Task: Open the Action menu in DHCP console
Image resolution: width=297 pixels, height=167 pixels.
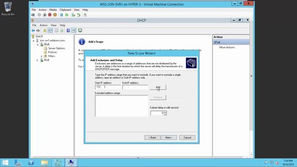Action: click(43, 25)
